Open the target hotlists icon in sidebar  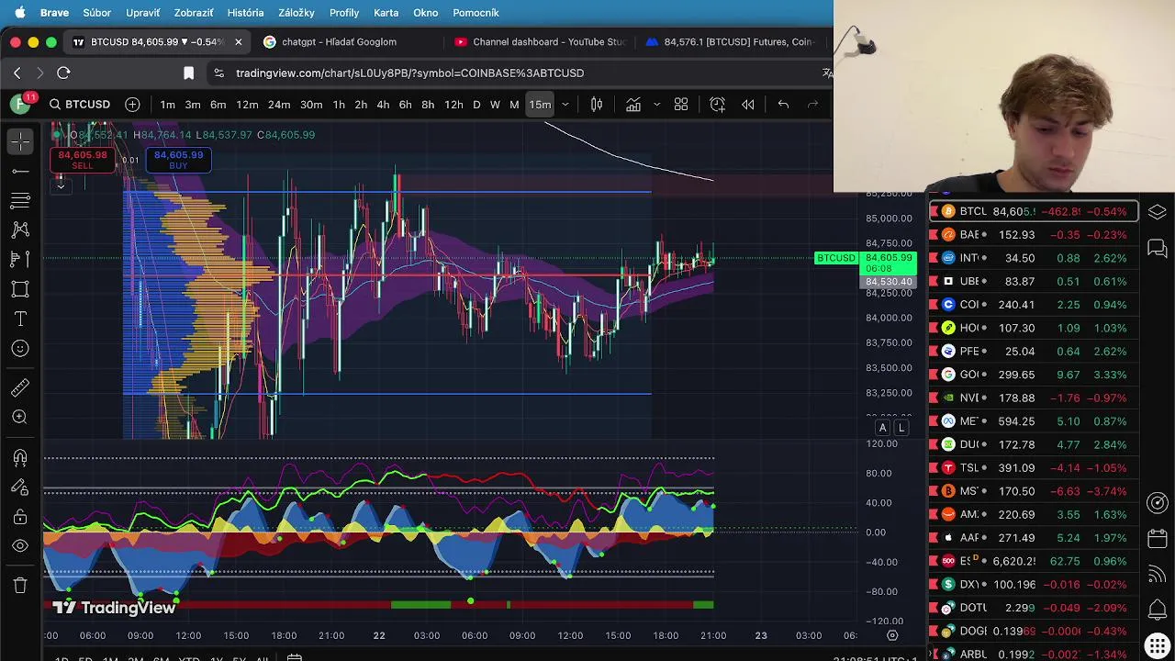(x=1158, y=502)
